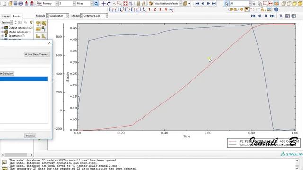The width and height of the screenshot is (303, 170).
Task: Apply saved view 2
Action: pyautogui.click(x=155, y=9)
